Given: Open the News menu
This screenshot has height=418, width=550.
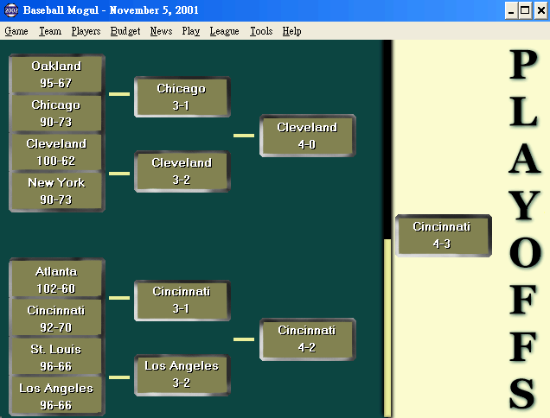Looking at the screenshot, I should coord(161,31).
